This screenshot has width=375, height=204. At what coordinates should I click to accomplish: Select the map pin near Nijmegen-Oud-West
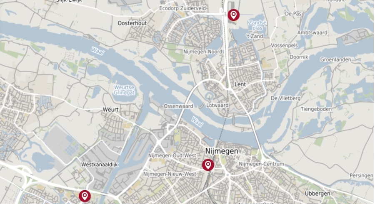208,165
